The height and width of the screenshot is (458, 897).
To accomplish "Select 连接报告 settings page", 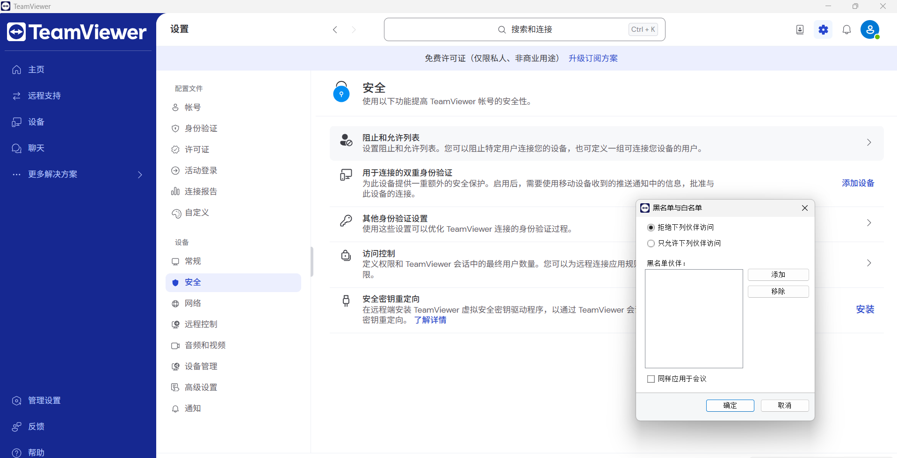I will (x=233, y=192).
